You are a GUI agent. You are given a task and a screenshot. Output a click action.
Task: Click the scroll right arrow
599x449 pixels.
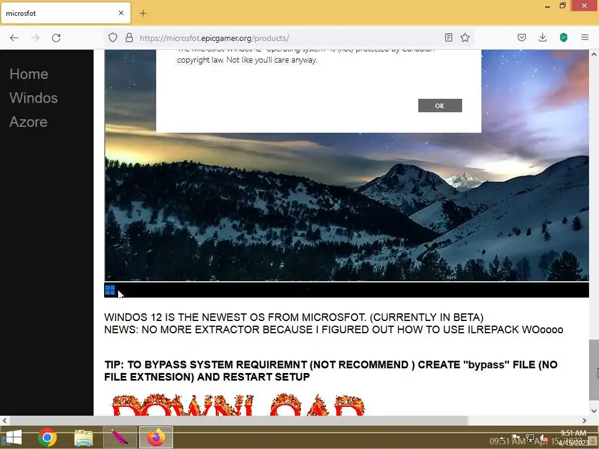coord(584,420)
